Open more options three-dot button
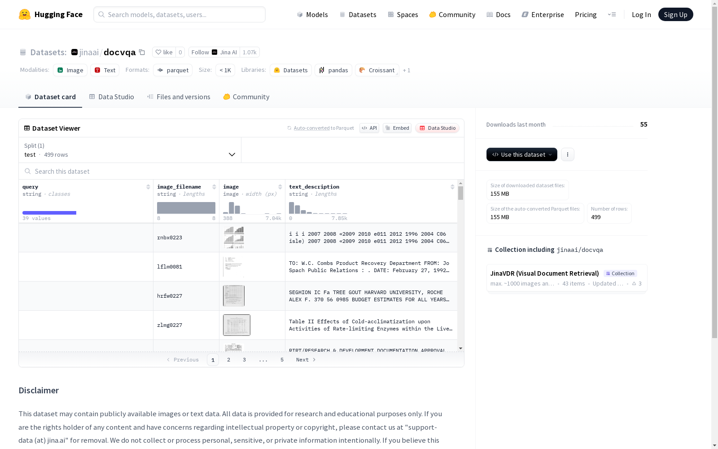This screenshot has width=718, height=449. (x=568, y=154)
